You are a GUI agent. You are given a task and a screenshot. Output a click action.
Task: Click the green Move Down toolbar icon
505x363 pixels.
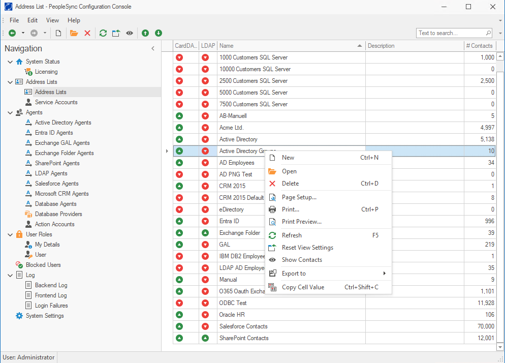pos(158,33)
